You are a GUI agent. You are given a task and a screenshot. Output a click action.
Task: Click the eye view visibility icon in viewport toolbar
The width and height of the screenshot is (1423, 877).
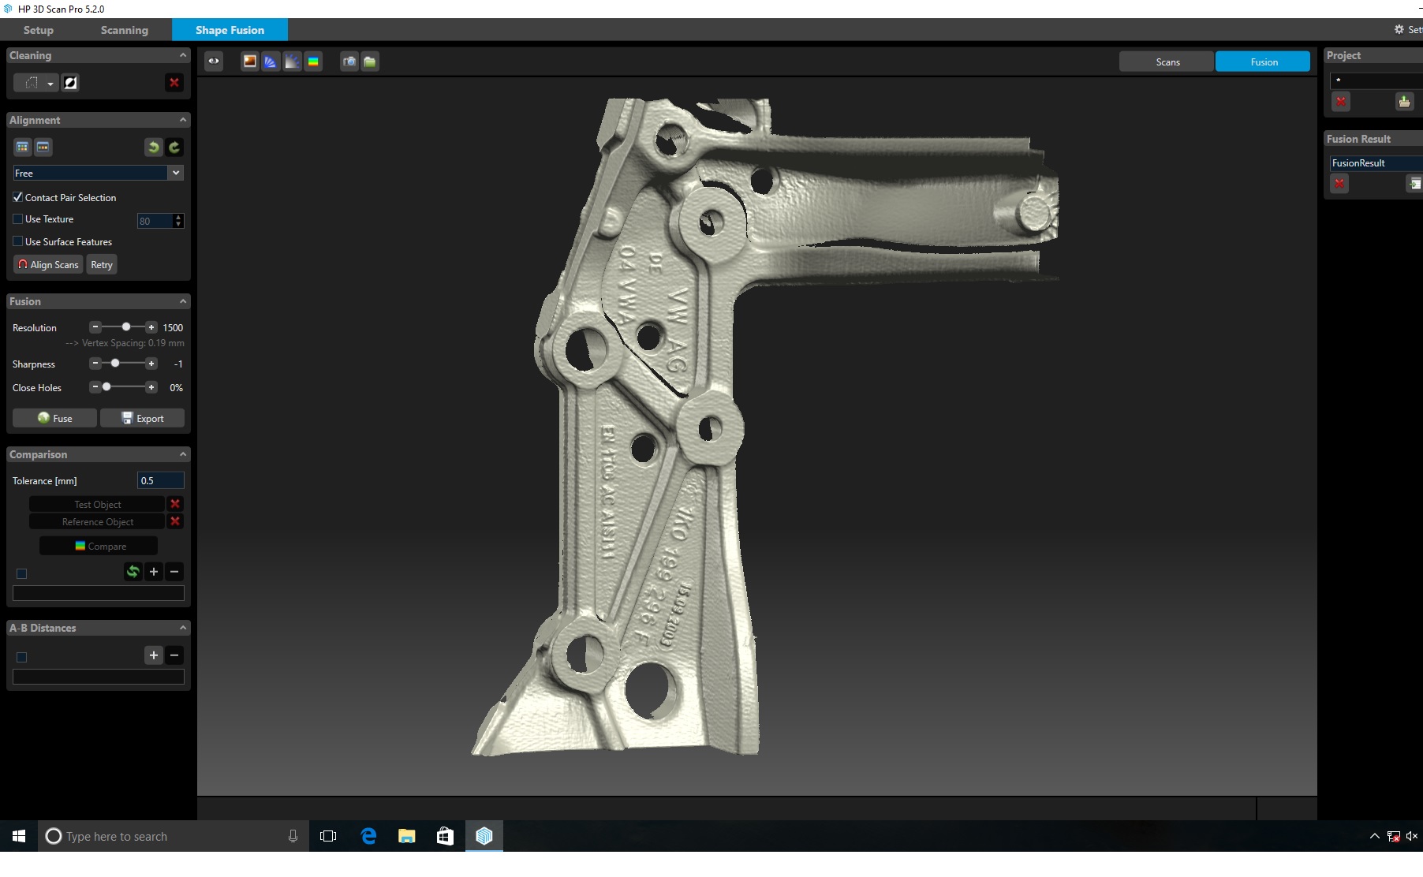[214, 62]
